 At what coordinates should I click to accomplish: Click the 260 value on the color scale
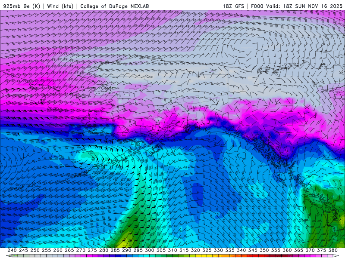(58, 250)
